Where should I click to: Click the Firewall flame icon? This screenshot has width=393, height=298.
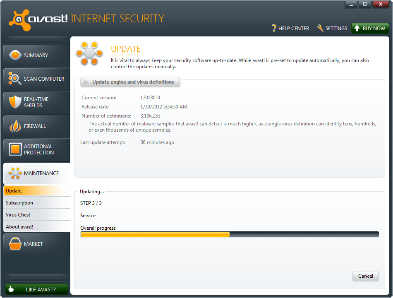coord(15,126)
